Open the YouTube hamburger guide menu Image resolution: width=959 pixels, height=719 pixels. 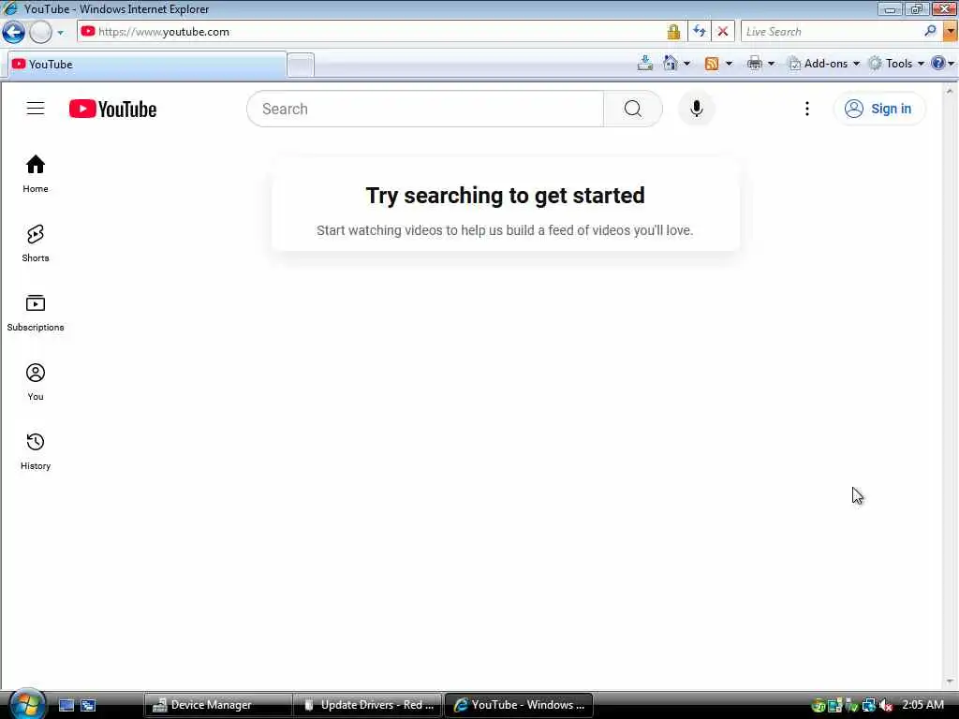36,109
